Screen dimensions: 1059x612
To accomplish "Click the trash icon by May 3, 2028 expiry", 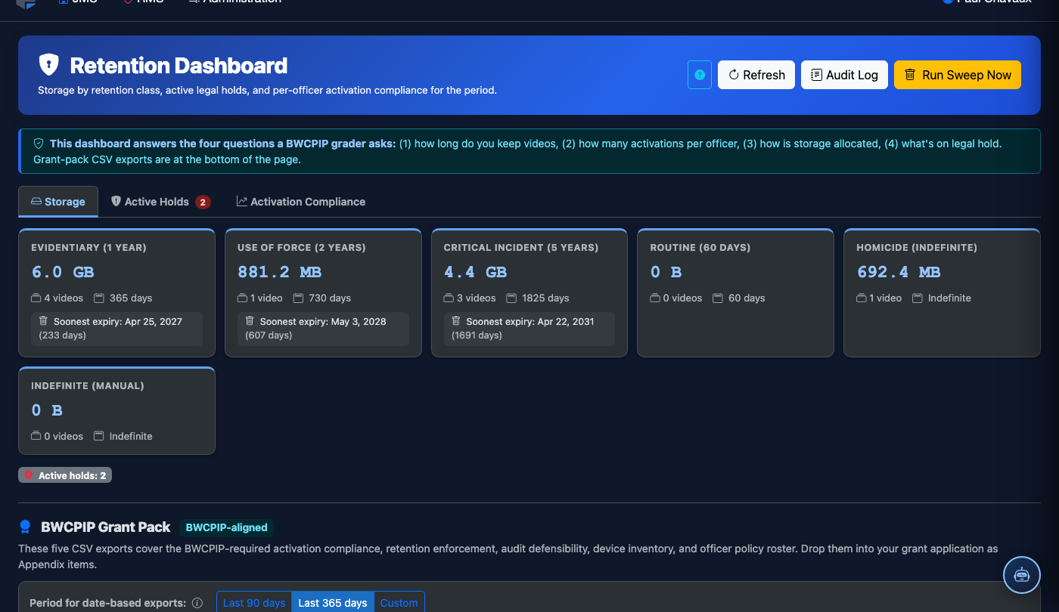I will (250, 321).
